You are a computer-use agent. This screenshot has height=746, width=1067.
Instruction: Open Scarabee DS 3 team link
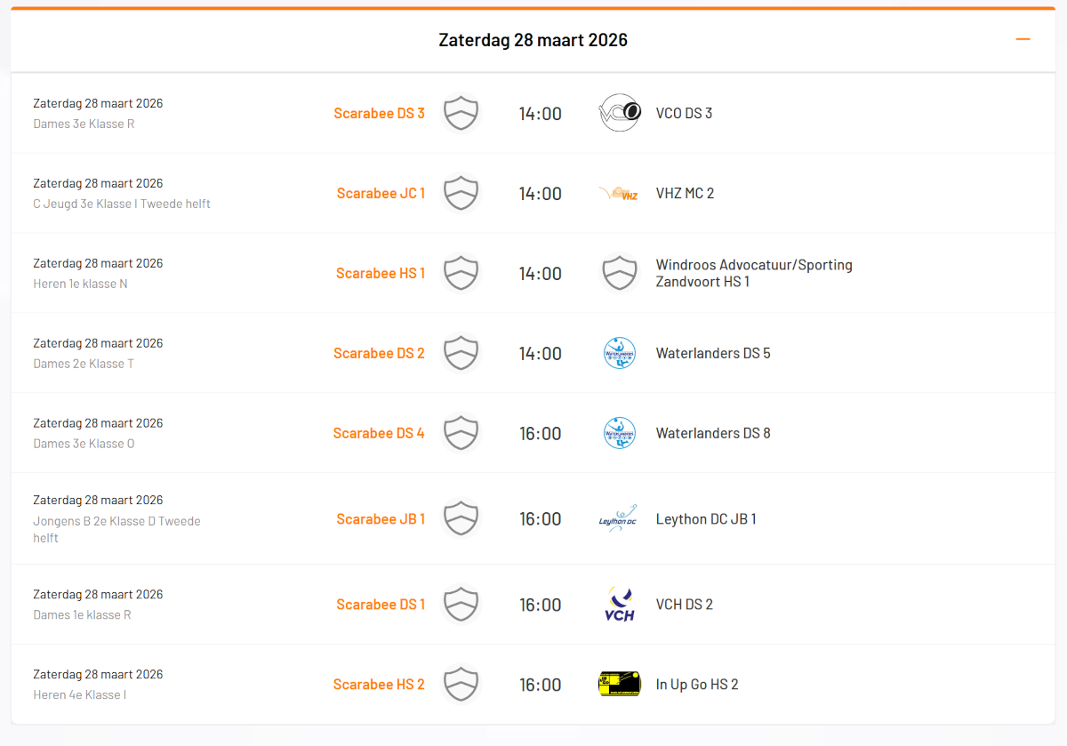pyautogui.click(x=379, y=114)
